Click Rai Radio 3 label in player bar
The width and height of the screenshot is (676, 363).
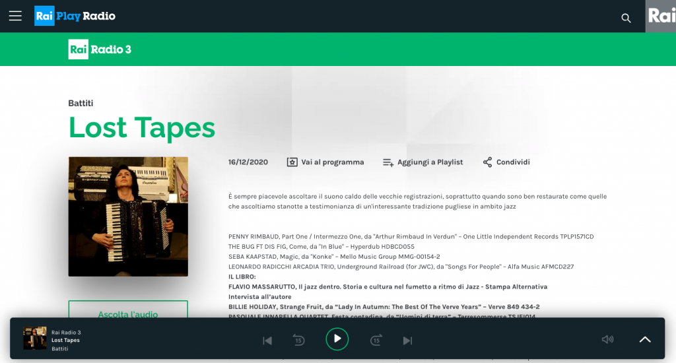[66, 333]
